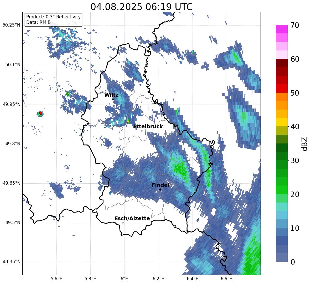Click the 60 value on colorbar
This screenshot has height=284, width=311.
pyautogui.click(x=295, y=59)
